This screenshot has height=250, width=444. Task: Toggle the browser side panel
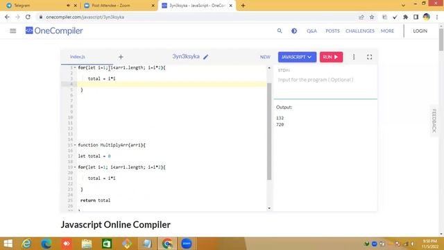416,17
